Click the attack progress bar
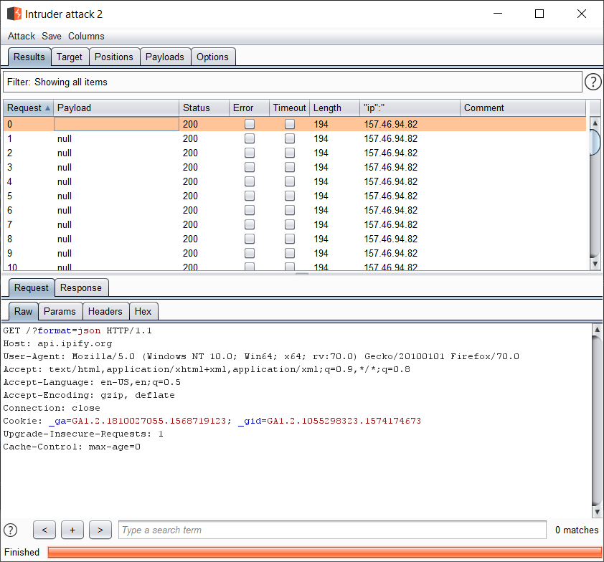This screenshot has width=604, height=562. click(x=324, y=552)
